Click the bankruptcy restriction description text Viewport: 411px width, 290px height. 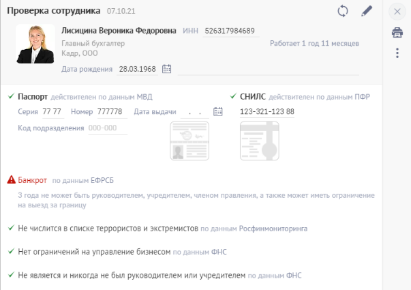click(x=196, y=200)
